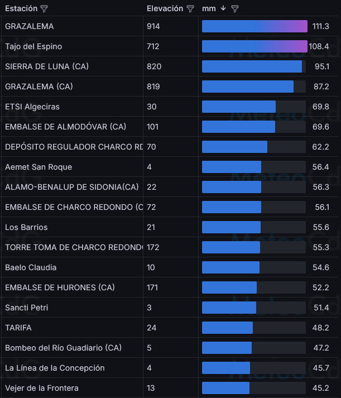Open the Estación column filter

click(45, 9)
